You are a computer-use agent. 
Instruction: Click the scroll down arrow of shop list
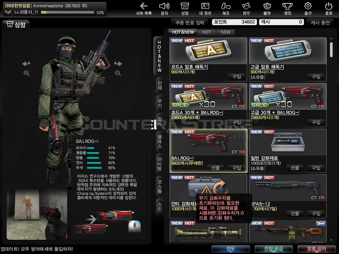pos(331,240)
